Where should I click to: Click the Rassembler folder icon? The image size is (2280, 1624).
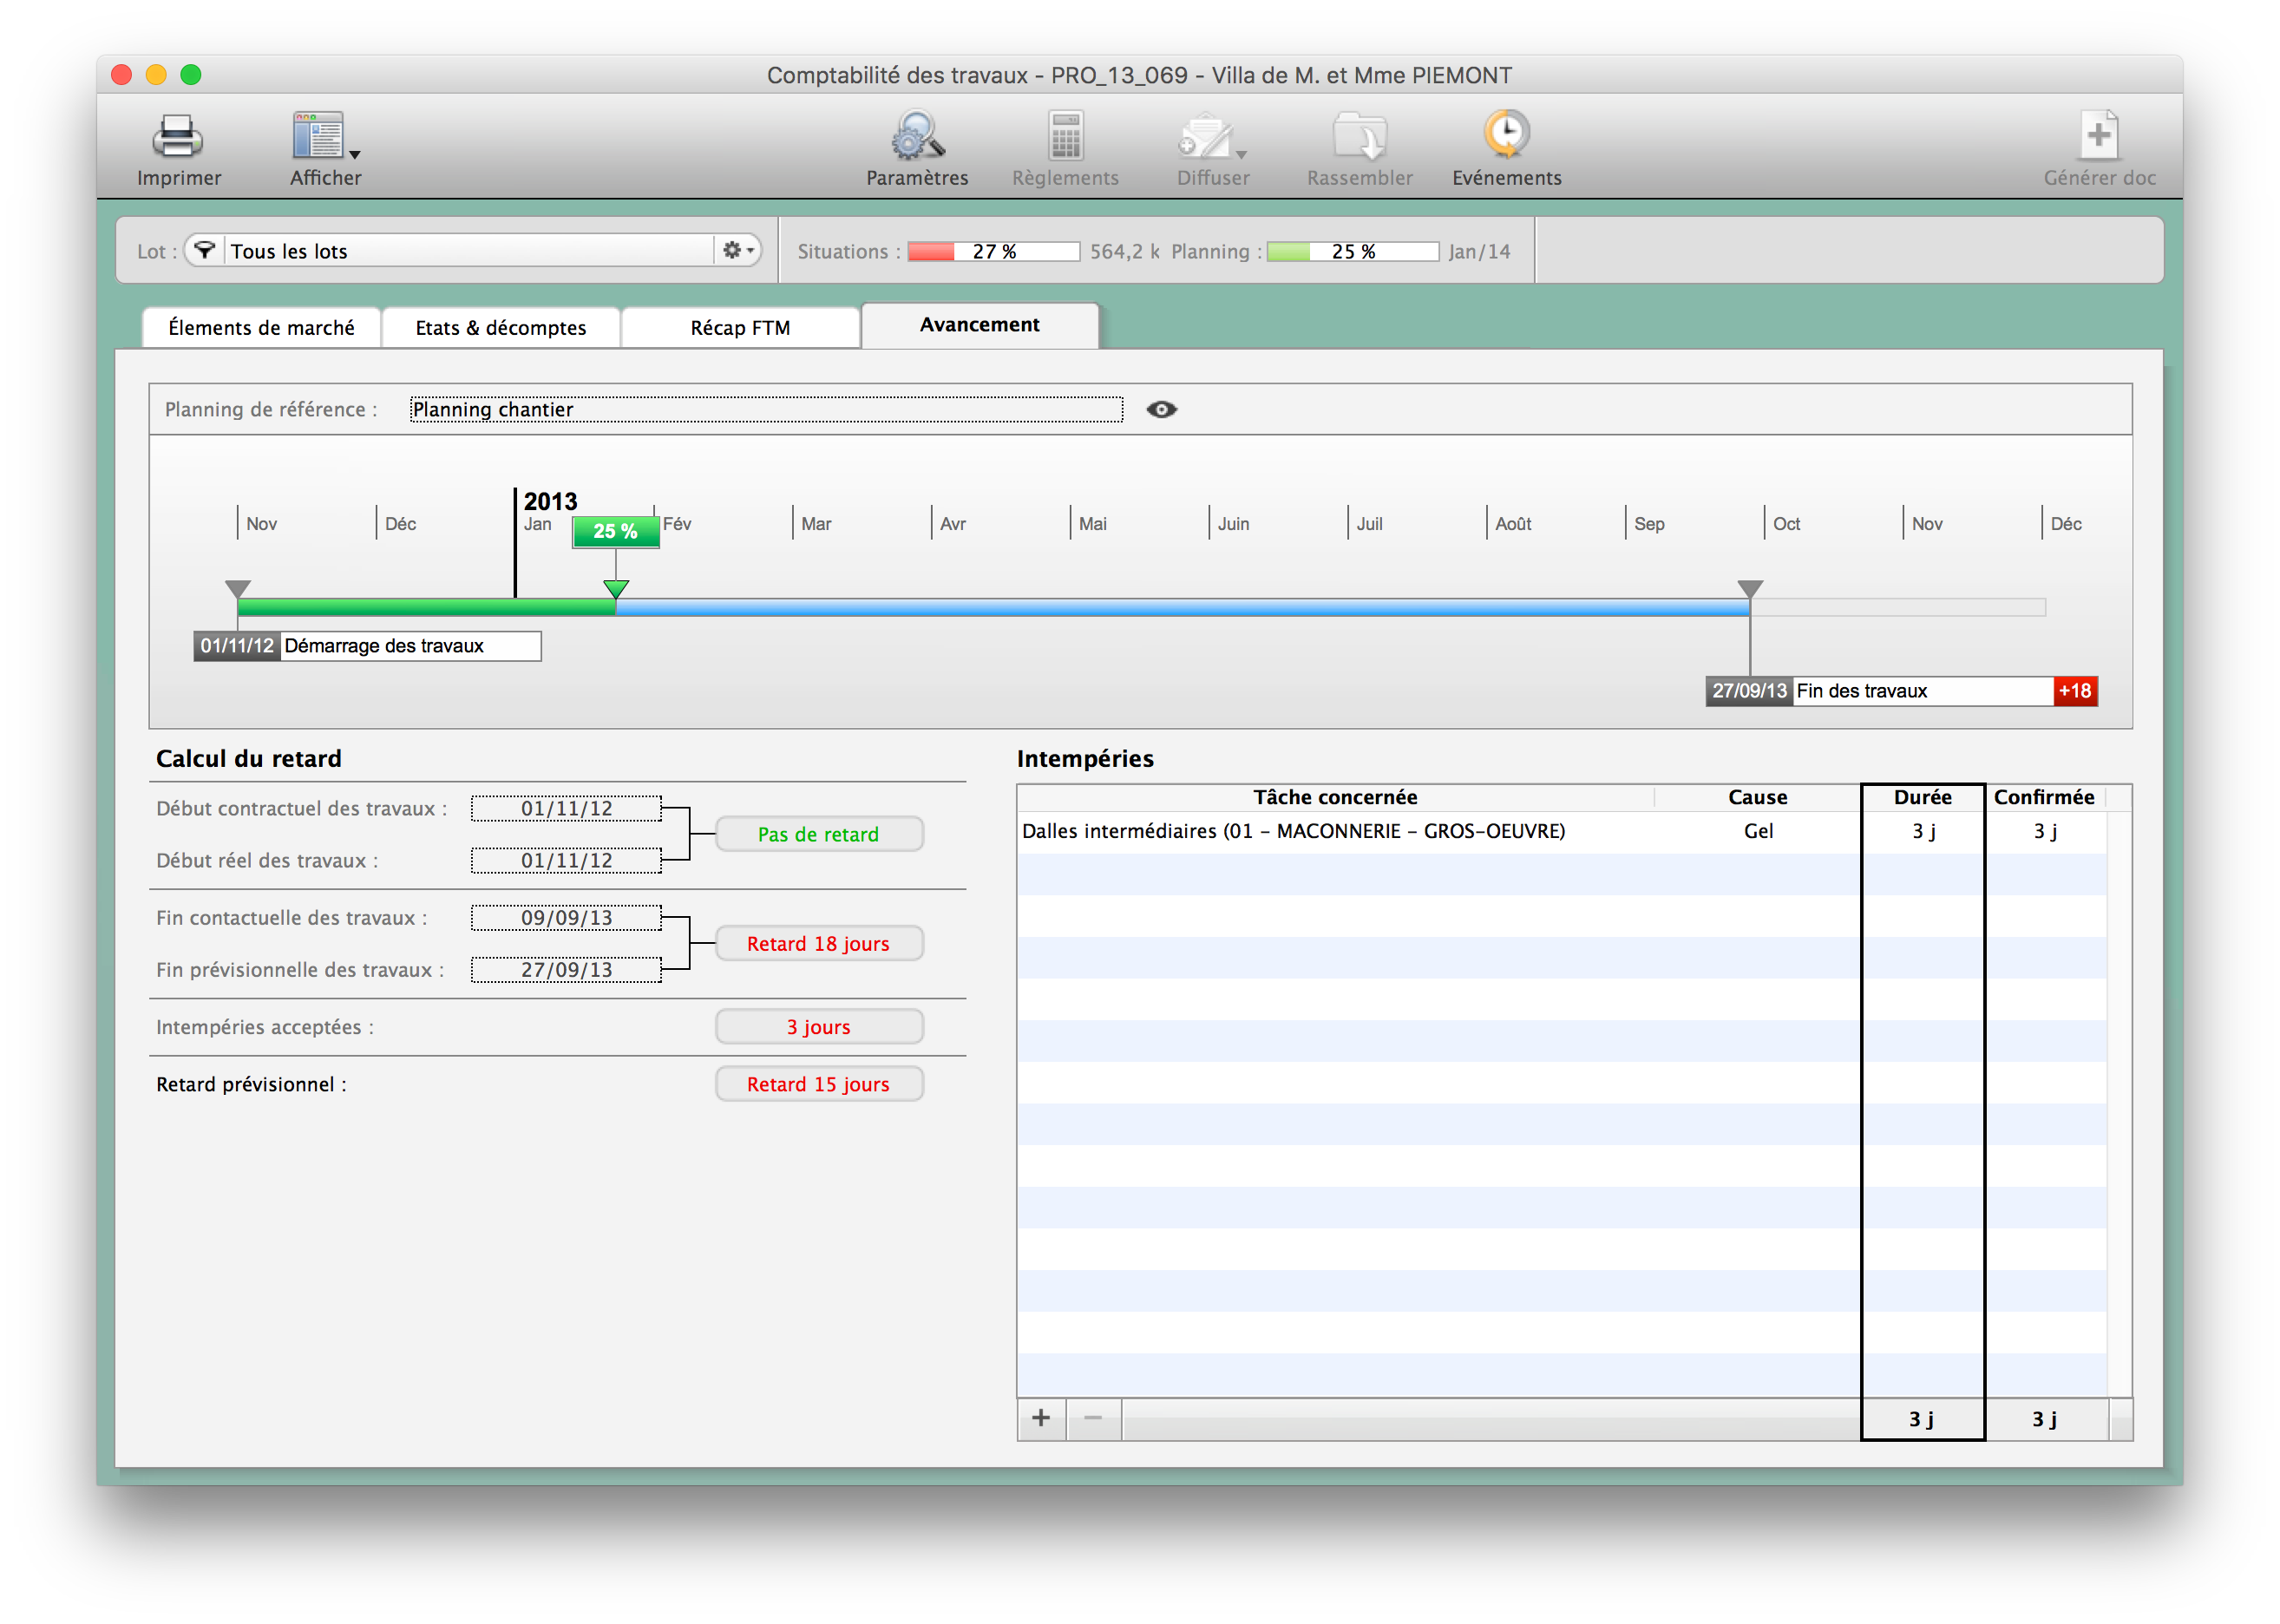click(1359, 136)
